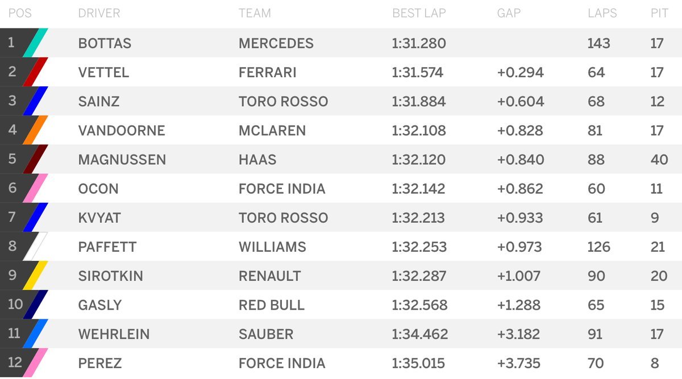Click the DRIVER column header

pyautogui.click(x=99, y=13)
